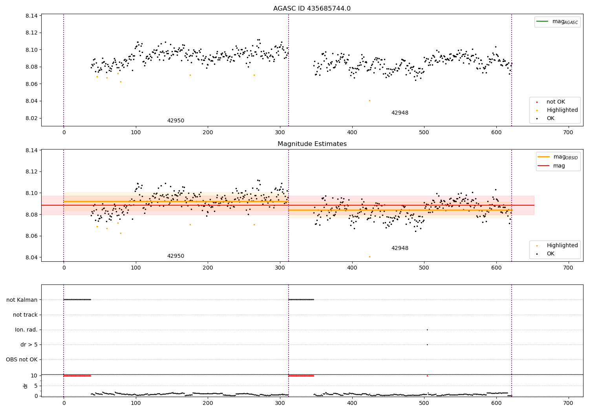Click the "42950" obsid label in middle plot
The height and width of the screenshot is (412, 589).
tap(176, 256)
